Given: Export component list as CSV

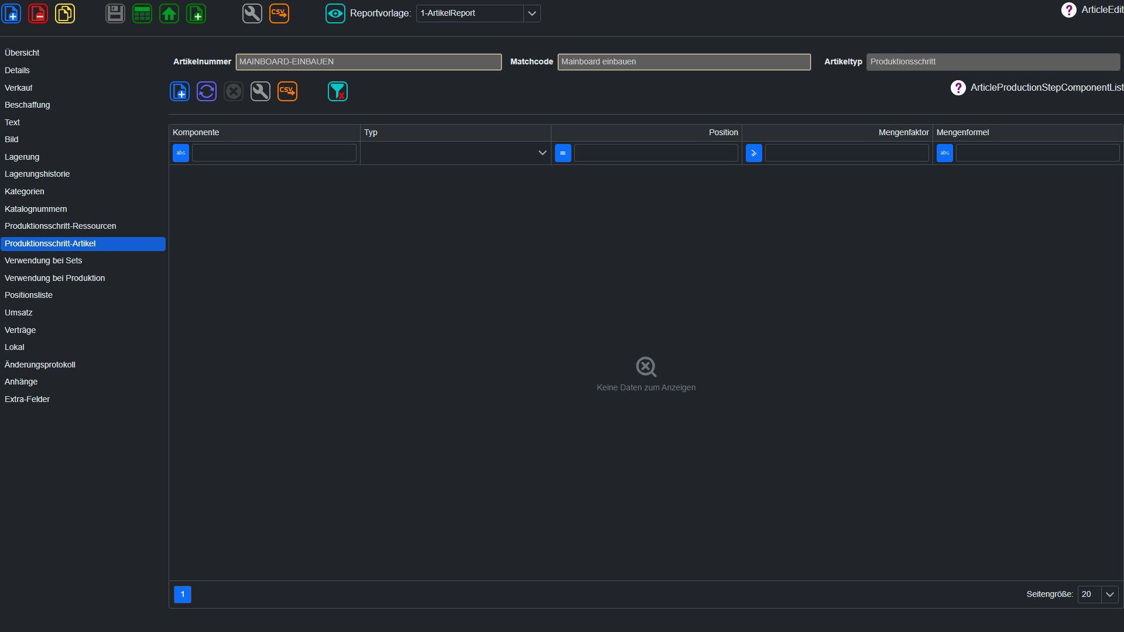Looking at the screenshot, I should click(287, 91).
